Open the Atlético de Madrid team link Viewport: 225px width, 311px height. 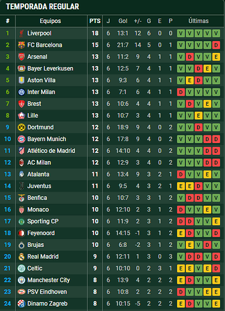point(51,151)
